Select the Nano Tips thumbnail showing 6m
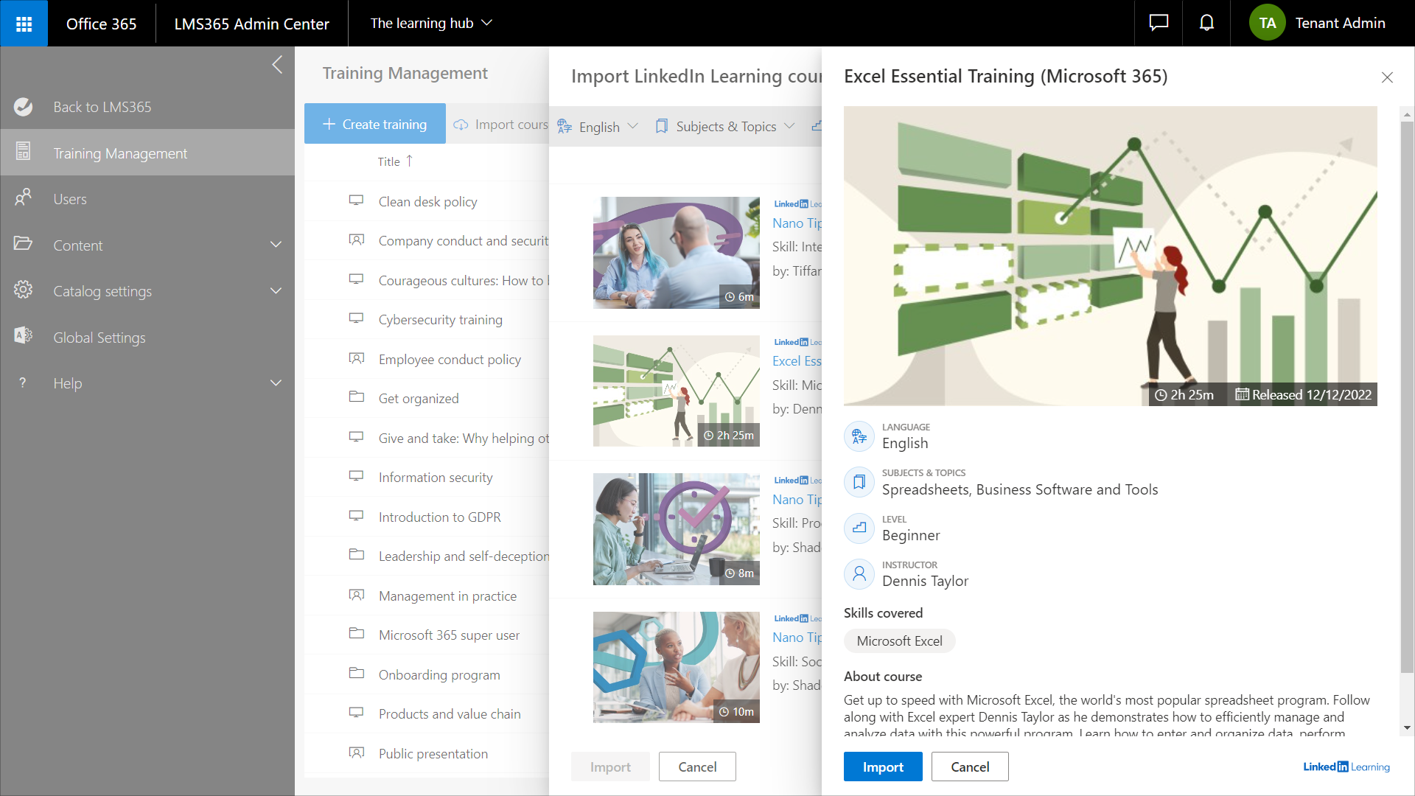Image resolution: width=1415 pixels, height=796 pixels. [x=677, y=253]
